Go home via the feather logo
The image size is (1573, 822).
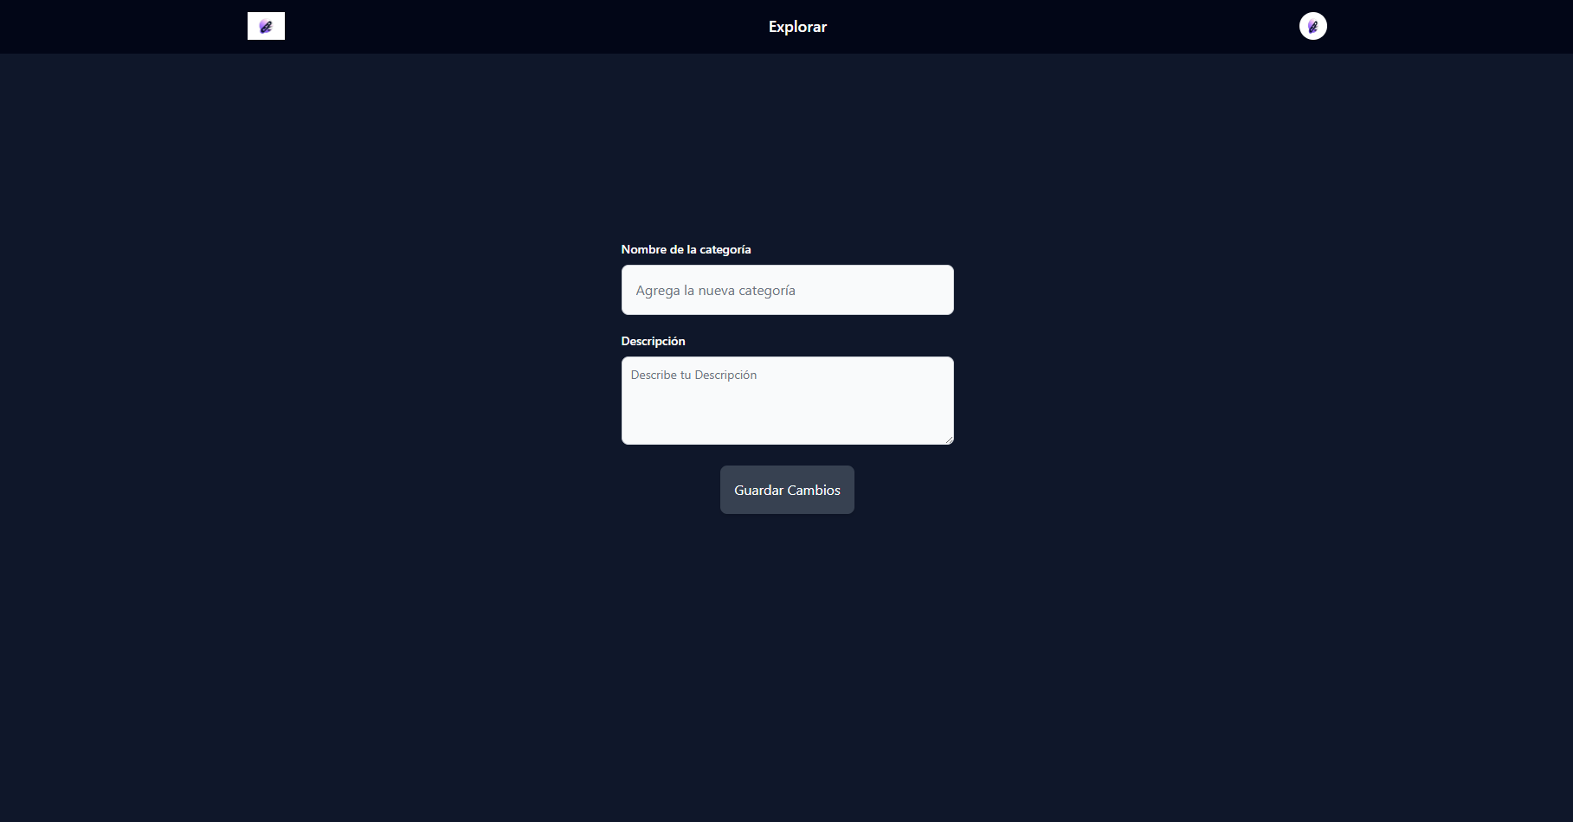[266, 26]
